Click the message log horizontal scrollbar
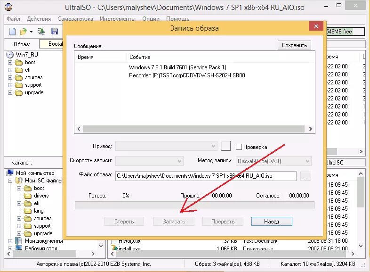The image size is (370, 272). coord(193,129)
